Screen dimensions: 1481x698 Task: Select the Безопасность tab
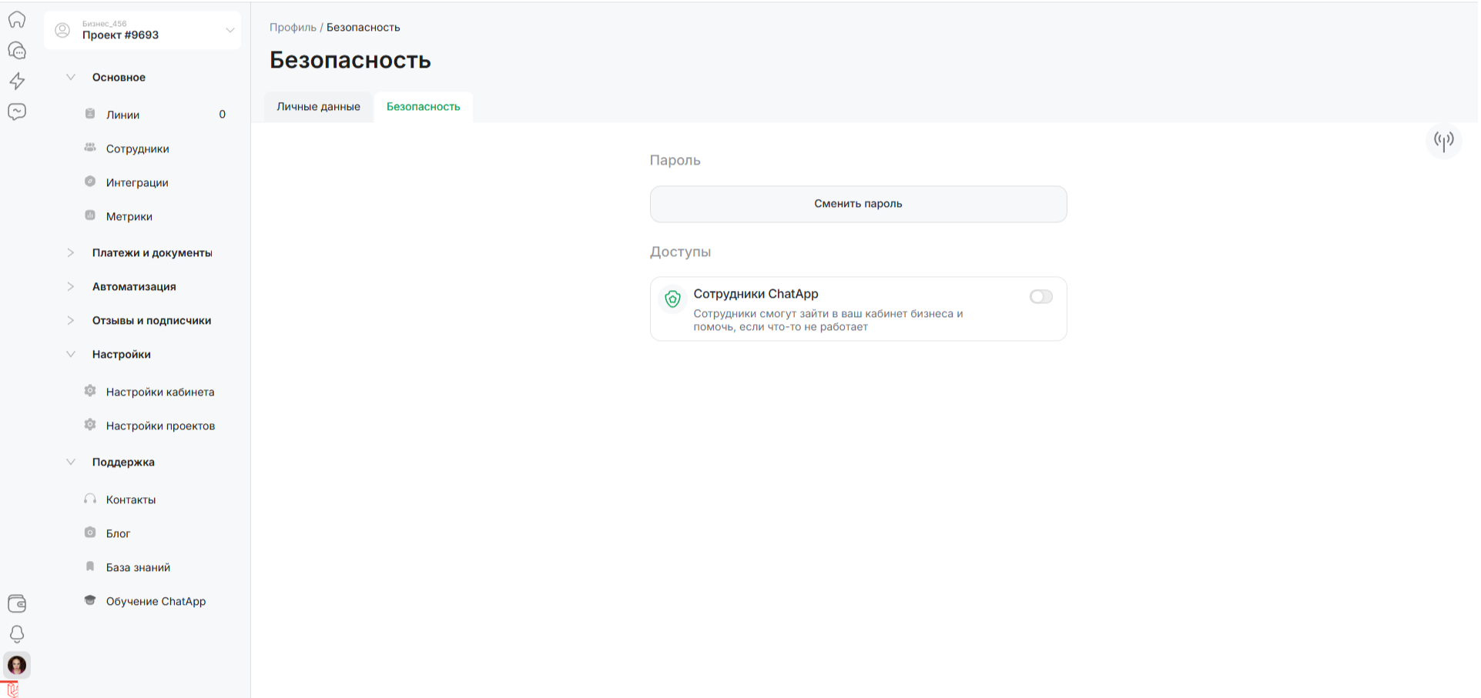point(423,107)
